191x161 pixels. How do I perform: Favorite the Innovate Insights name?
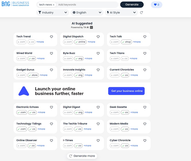pyautogui.click(x=98, y=70)
